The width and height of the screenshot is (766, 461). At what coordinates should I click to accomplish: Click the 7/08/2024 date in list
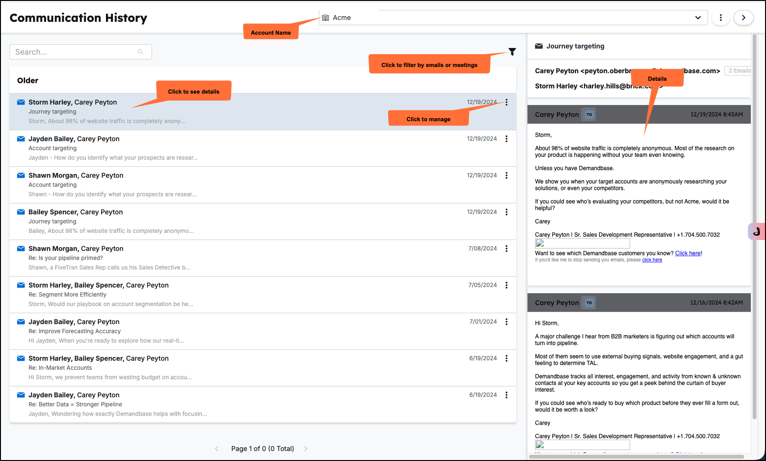[x=482, y=249]
